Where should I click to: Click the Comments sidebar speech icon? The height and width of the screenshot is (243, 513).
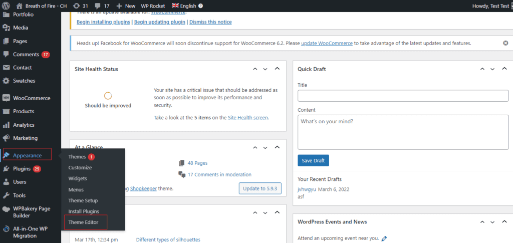coord(6,54)
